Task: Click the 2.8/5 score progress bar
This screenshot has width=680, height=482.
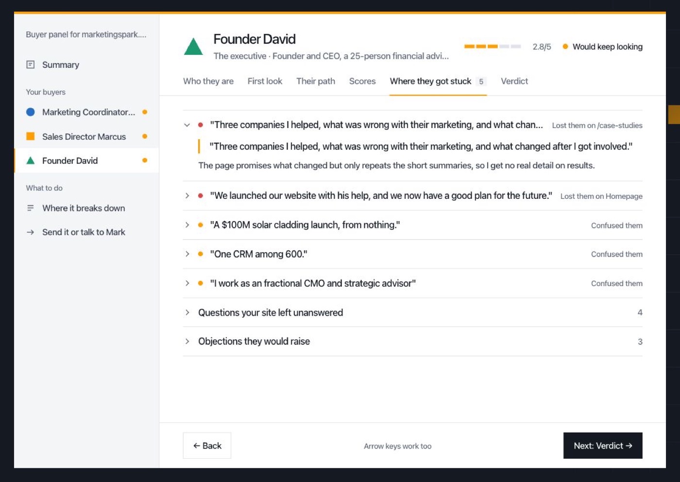Action: point(493,47)
